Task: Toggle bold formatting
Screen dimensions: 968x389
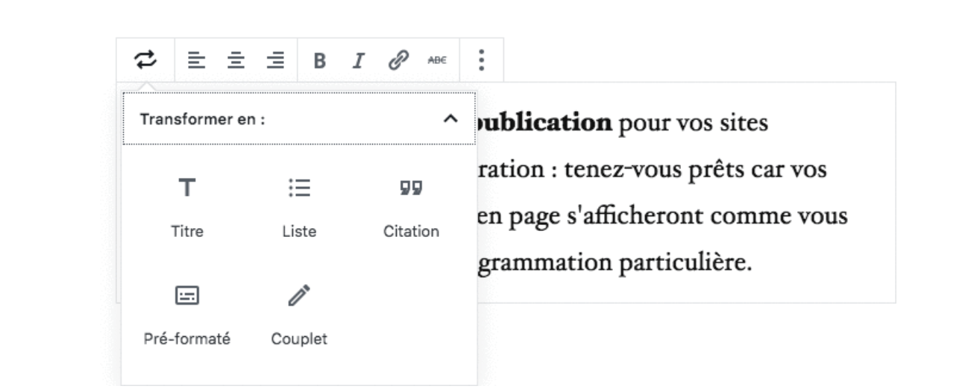Action: 319,60
